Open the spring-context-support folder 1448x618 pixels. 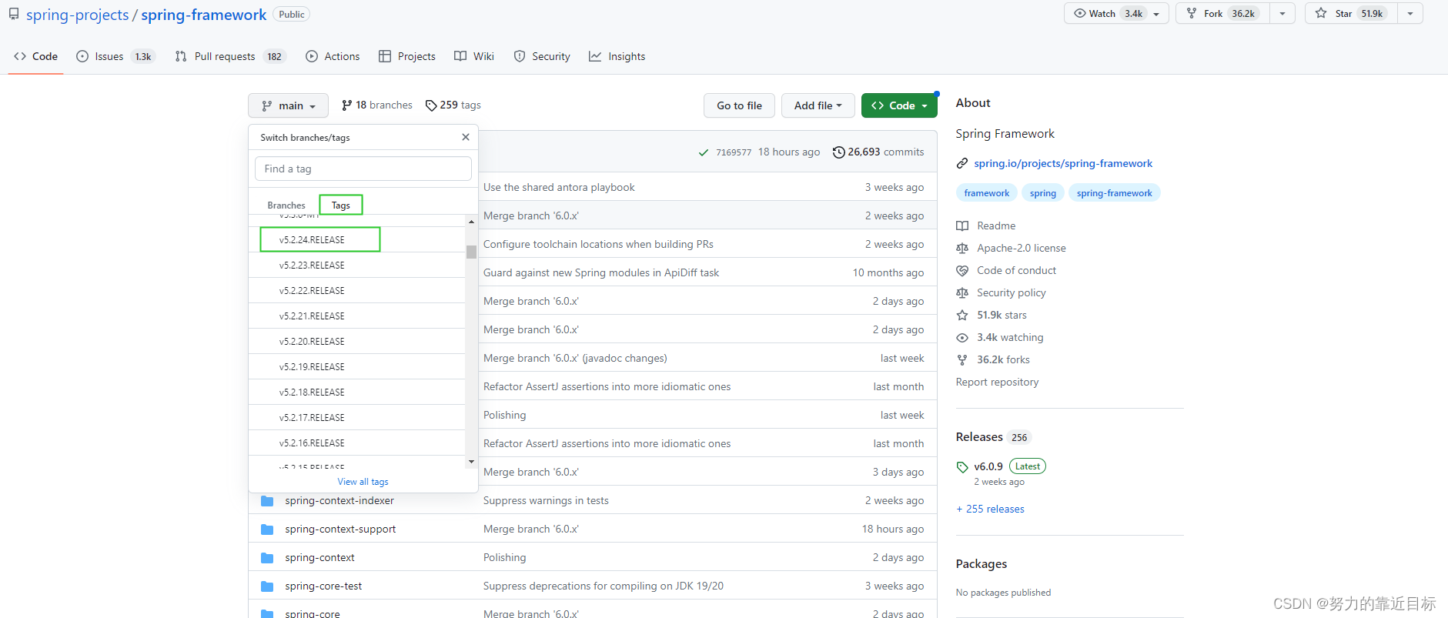pos(340,529)
